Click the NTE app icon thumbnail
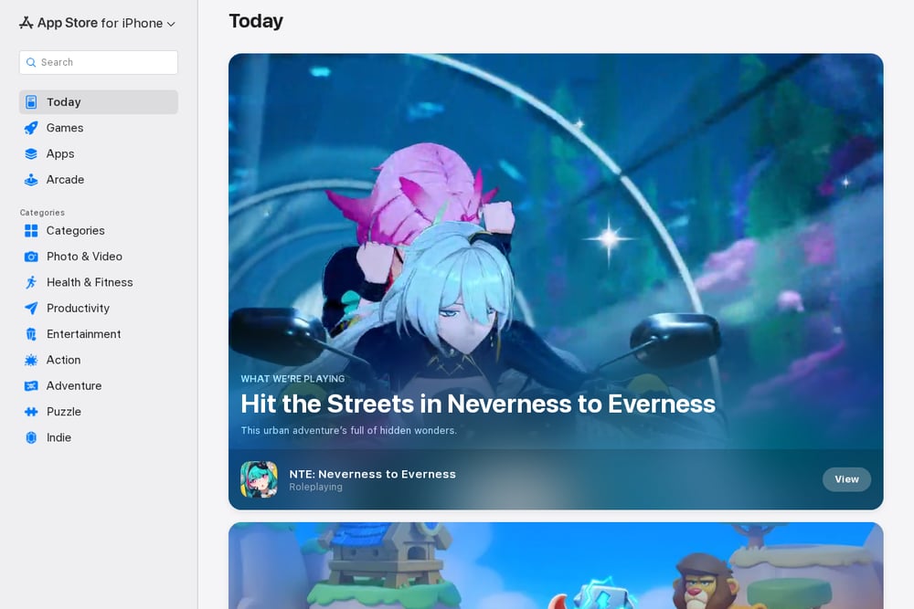The image size is (914, 609). coord(259,479)
